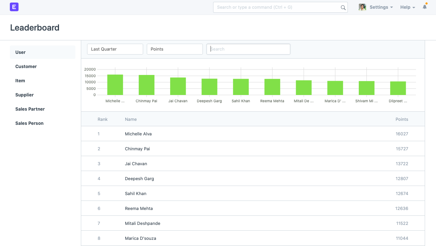Open Reema Mehta in the table
Image resolution: width=436 pixels, height=246 pixels.
(139, 209)
